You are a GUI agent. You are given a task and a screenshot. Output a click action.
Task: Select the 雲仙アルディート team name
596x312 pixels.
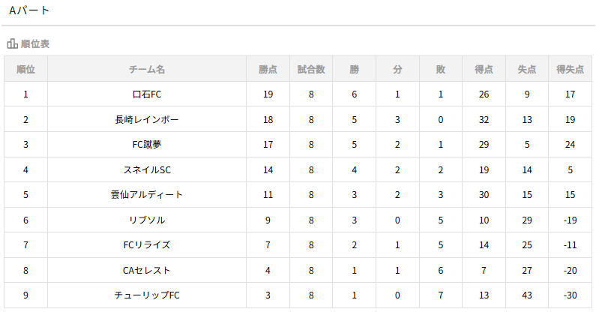(x=147, y=195)
